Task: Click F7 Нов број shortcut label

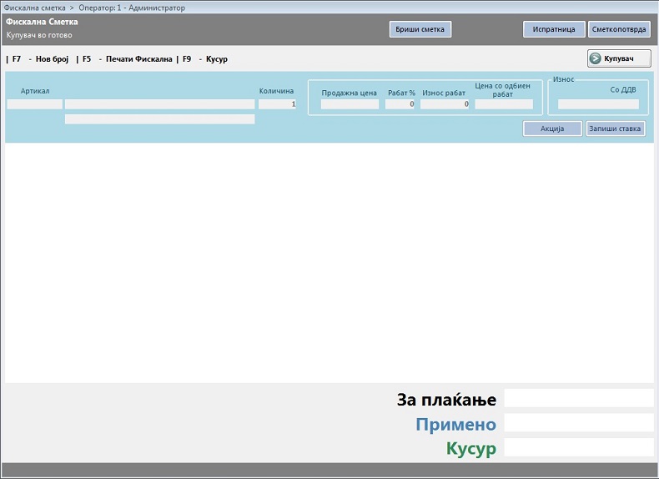Action: point(40,59)
